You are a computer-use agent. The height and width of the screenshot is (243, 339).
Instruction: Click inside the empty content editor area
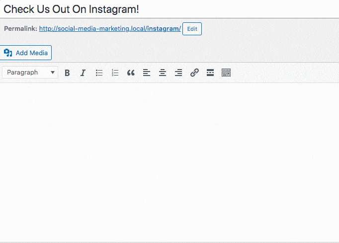click(x=169, y=162)
